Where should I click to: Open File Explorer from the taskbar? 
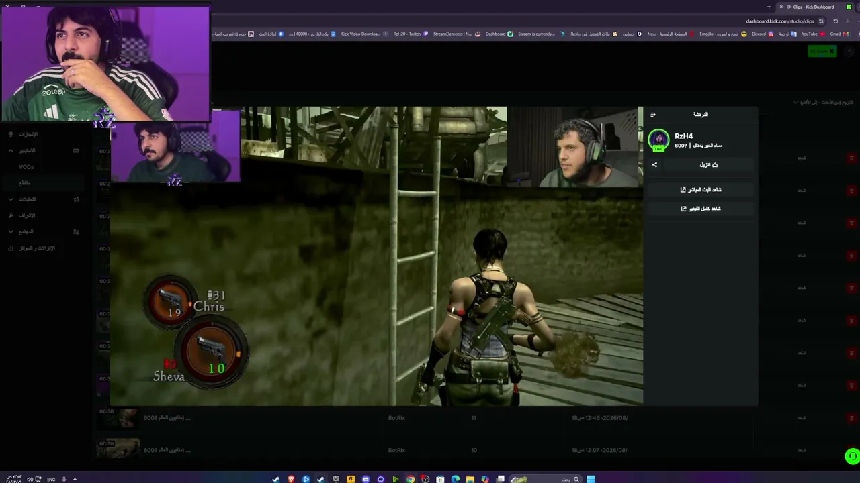point(470,479)
